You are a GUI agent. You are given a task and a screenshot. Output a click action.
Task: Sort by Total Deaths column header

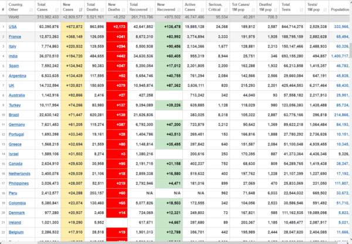(x=94, y=8)
